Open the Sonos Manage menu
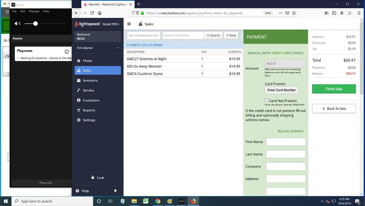 (34, 11)
